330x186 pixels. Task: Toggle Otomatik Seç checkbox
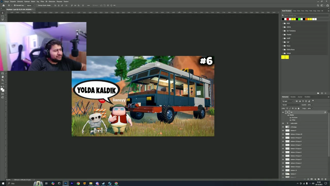15,5
